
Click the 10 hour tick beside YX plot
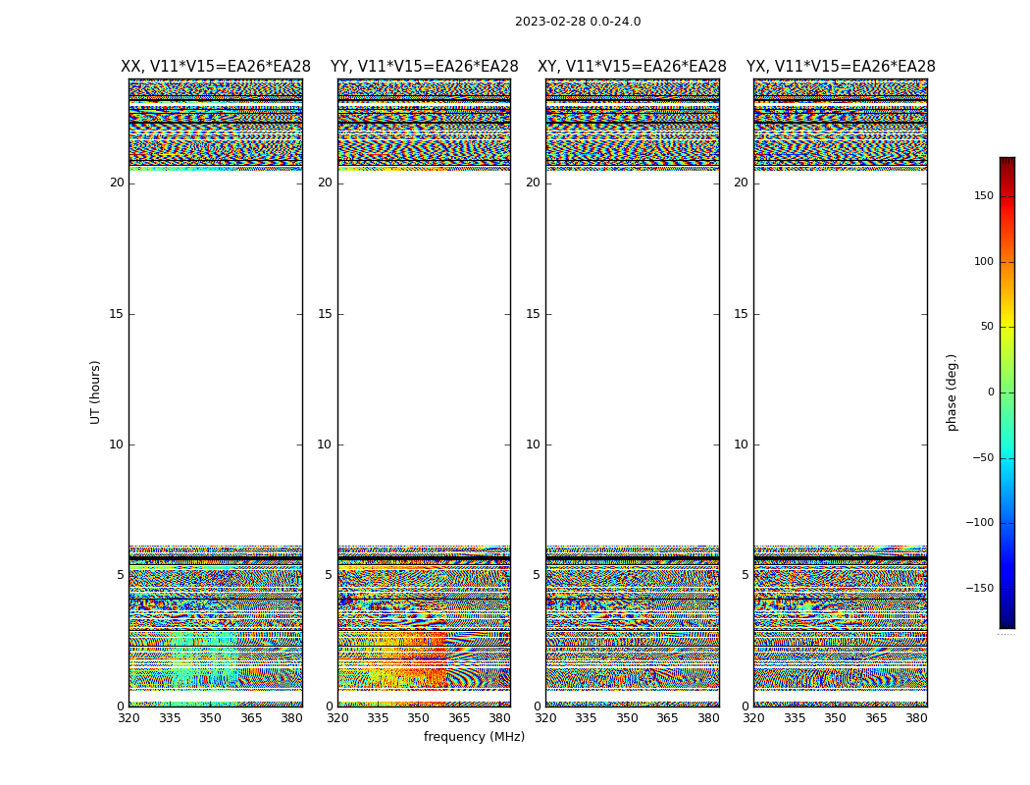click(x=741, y=445)
